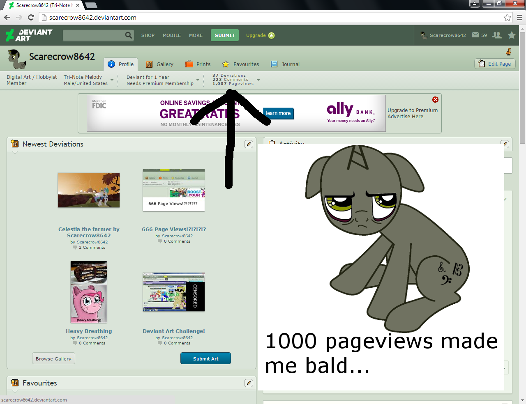Click the green SUBMIT button

225,35
